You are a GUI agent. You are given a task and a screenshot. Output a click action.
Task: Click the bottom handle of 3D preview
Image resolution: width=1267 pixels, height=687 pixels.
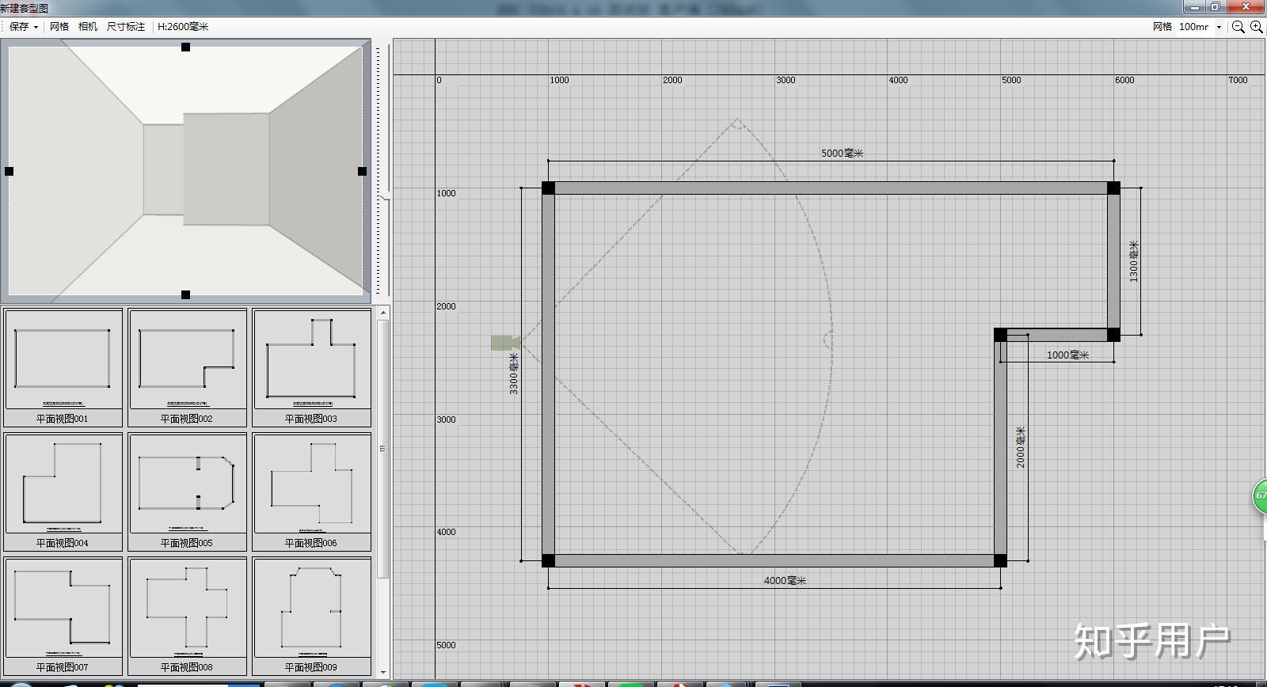[x=185, y=294]
